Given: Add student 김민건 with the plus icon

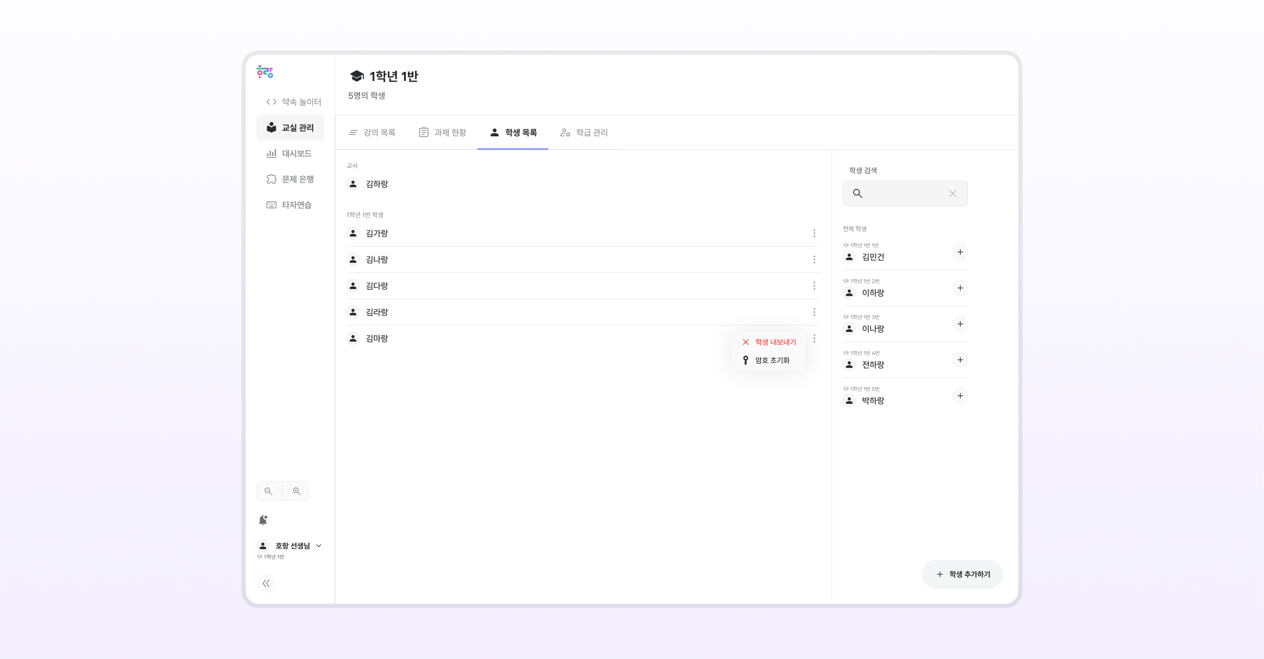Looking at the screenshot, I should [x=960, y=252].
